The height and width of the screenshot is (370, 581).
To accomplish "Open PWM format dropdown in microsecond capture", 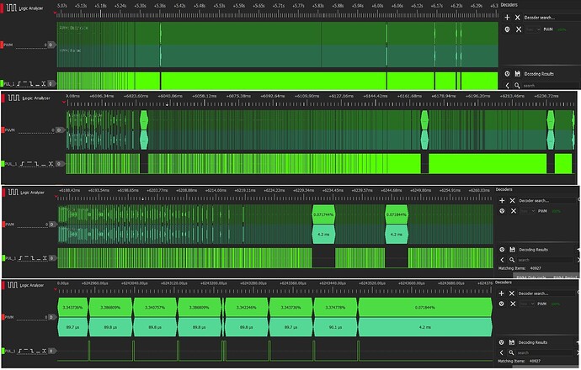I will 527,304.
